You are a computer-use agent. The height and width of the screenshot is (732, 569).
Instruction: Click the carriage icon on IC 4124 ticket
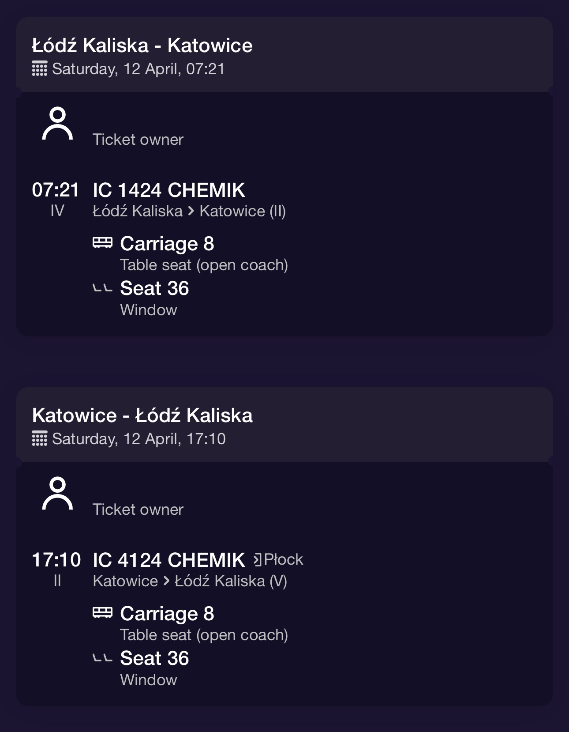102,613
